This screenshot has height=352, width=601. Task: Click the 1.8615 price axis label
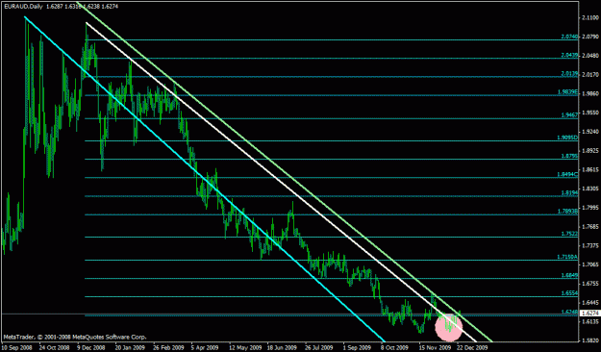pyautogui.click(x=590, y=169)
